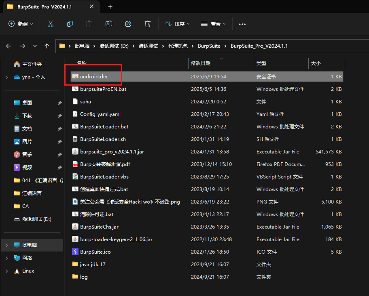Open a new tab with plus button

(110, 6)
